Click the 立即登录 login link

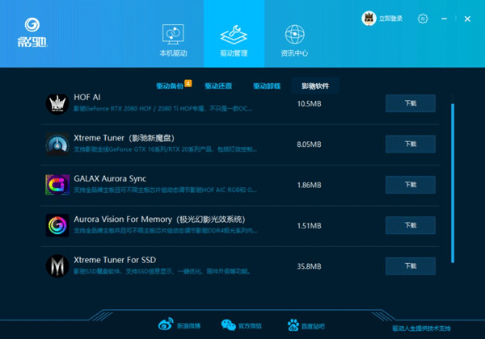(x=390, y=19)
